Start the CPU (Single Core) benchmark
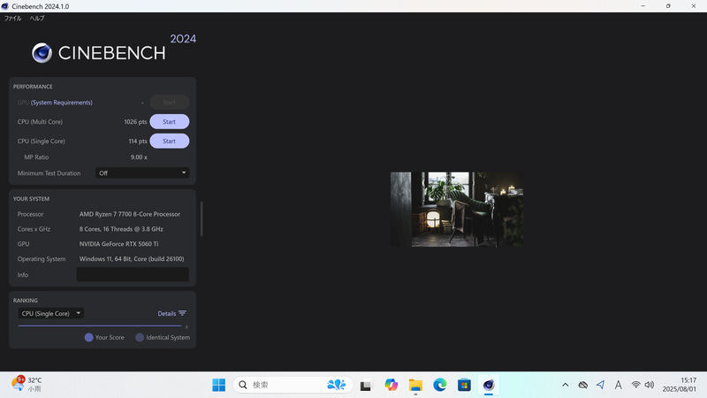The image size is (707, 398). click(169, 142)
